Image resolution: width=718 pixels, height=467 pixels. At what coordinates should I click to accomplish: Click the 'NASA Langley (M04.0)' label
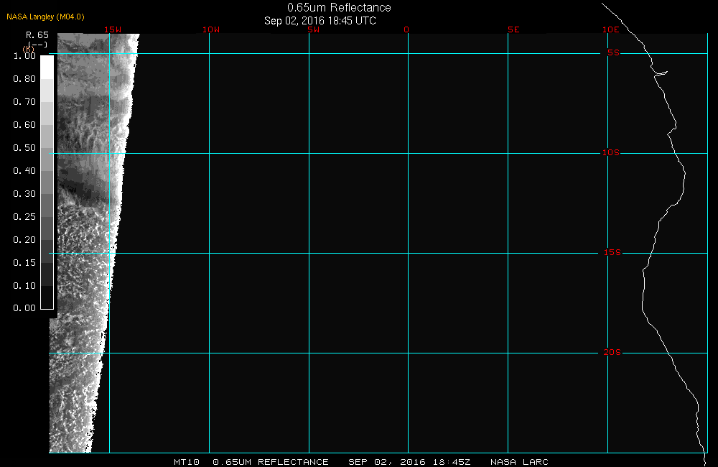pos(45,17)
